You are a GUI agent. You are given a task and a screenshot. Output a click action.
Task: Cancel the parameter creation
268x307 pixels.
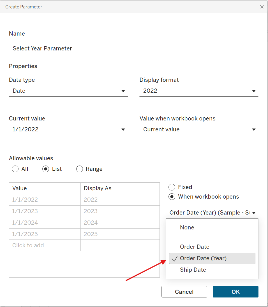(184, 292)
